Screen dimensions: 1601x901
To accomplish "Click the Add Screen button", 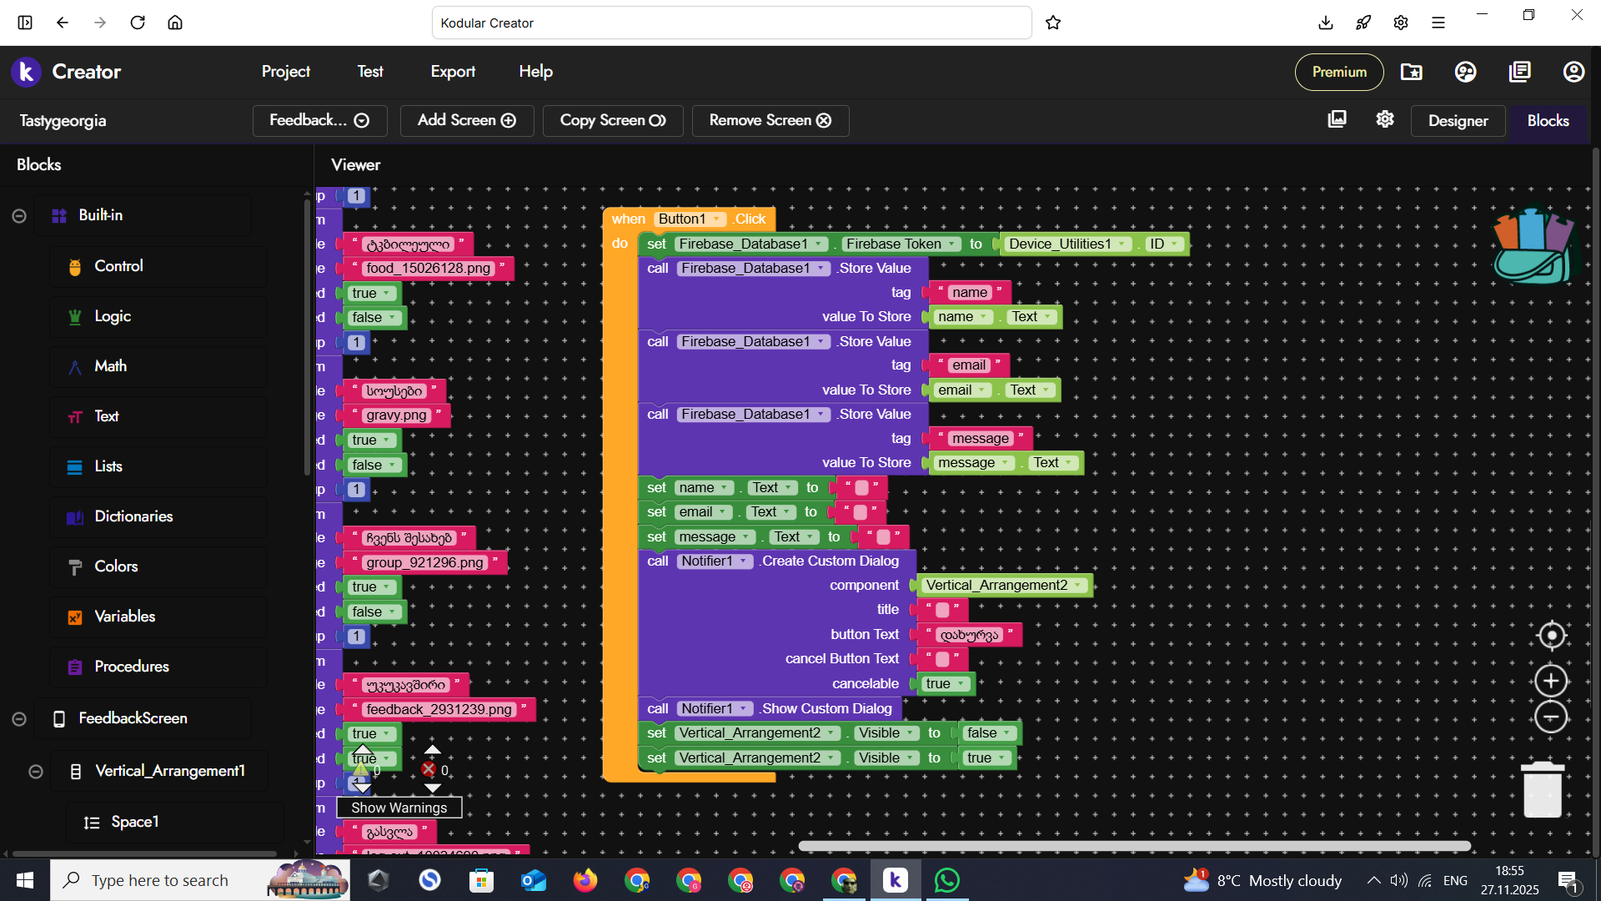I will tap(466, 120).
